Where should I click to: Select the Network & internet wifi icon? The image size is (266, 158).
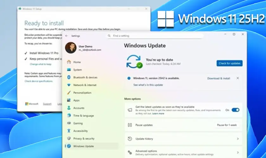click(69, 85)
